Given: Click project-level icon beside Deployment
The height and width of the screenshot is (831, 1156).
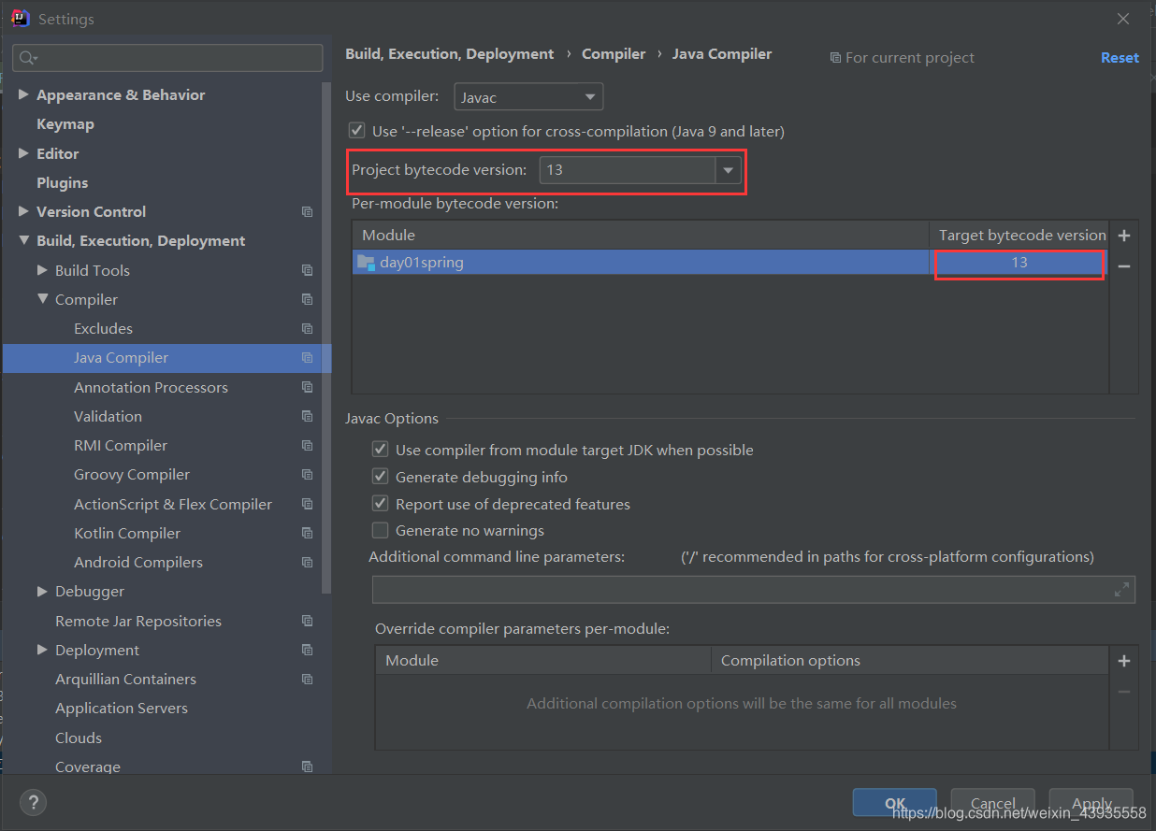Looking at the screenshot, I should tap(307, 651).
